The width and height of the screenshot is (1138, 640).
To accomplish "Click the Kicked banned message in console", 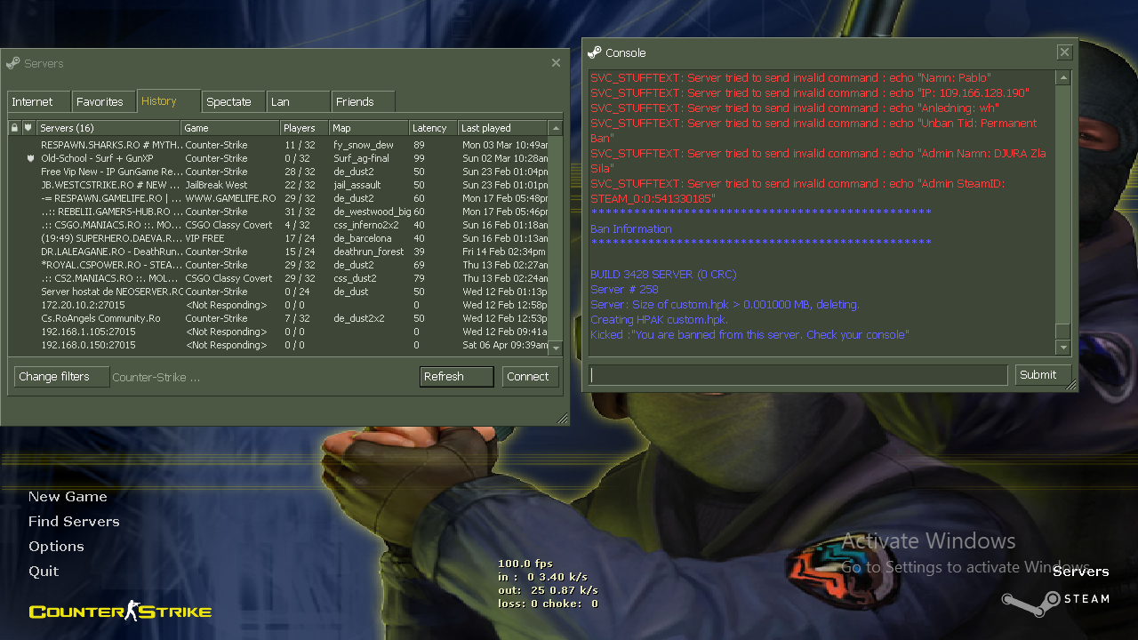I will coord(749,335).
